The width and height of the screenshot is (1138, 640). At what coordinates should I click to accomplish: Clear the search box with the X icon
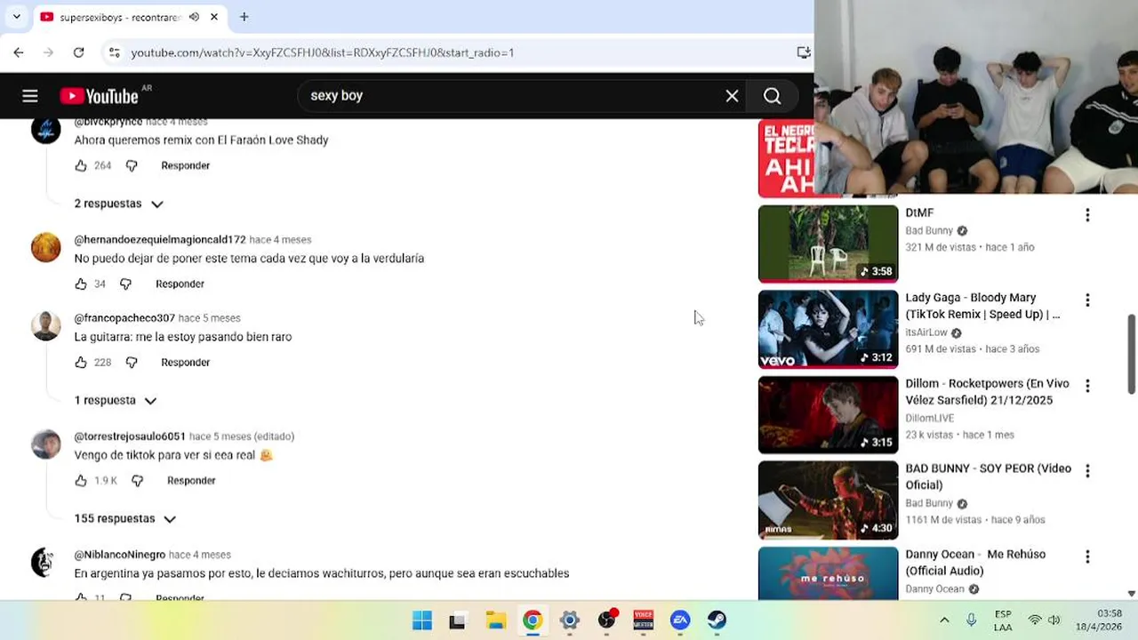pos(732,96)
